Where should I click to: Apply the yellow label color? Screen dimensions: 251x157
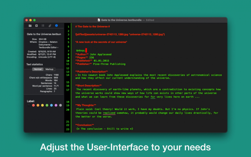[x=43, y=105]
